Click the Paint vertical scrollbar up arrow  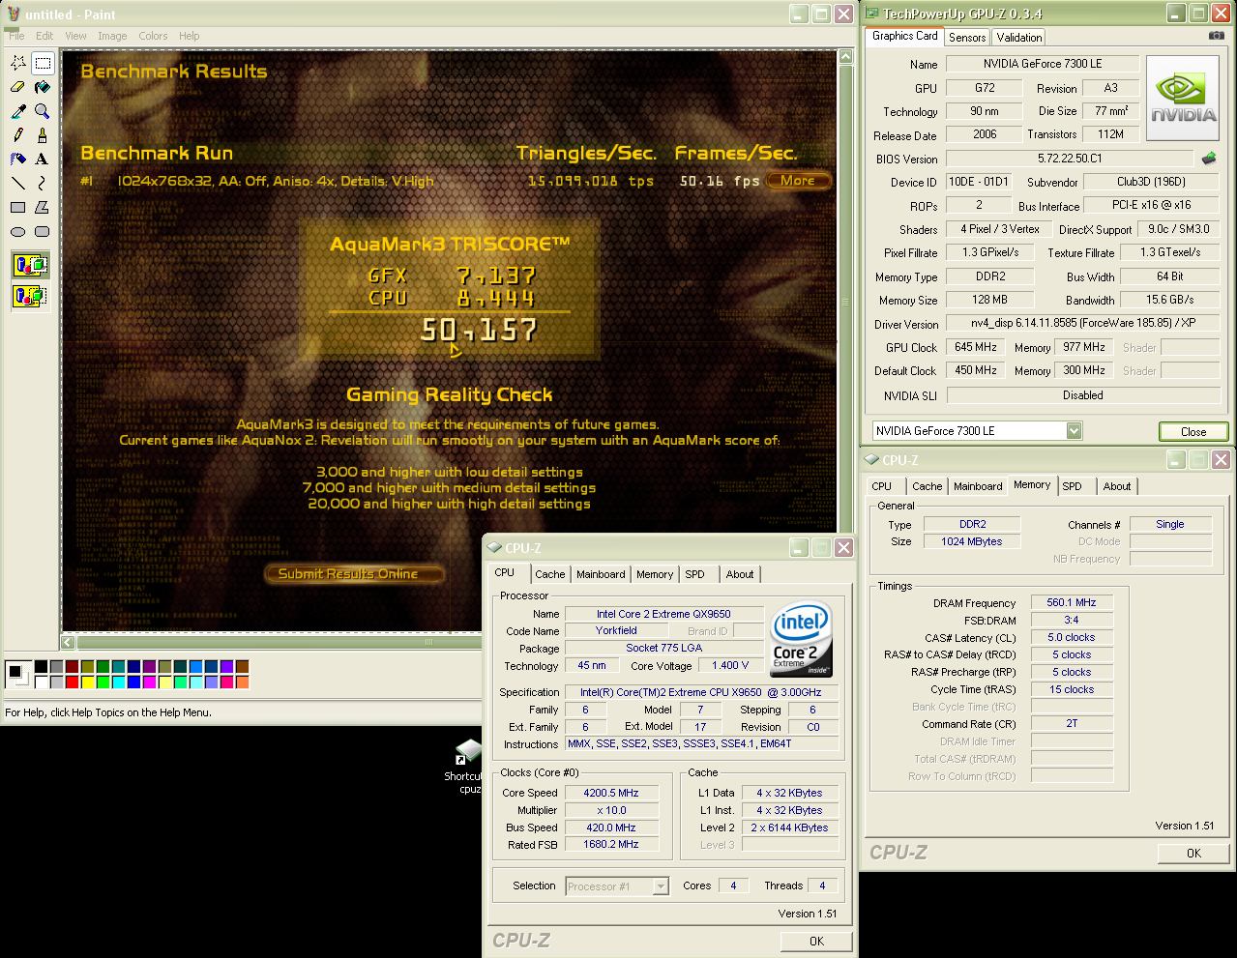coord(846,58)
